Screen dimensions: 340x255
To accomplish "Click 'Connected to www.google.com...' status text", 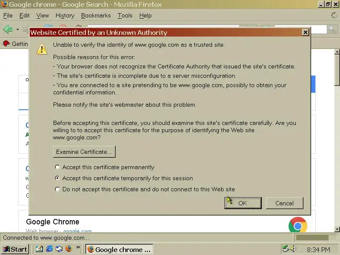I will point(46,238).
